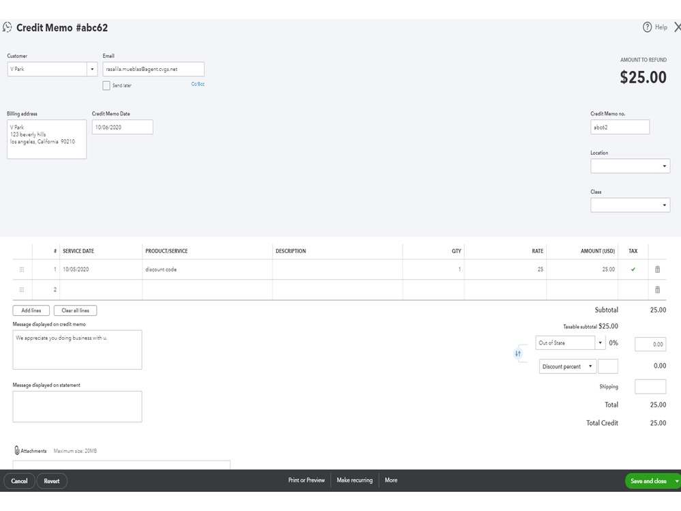Click the Credit Memo Date field
The width and height of the screenshot is (681, 511).
point(123,127)
